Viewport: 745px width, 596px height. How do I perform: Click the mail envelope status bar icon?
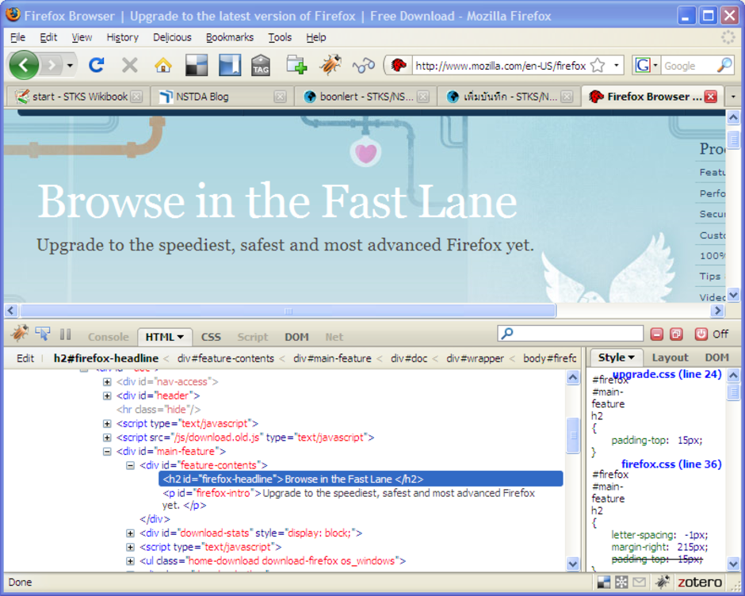click(x=639, y=583)
